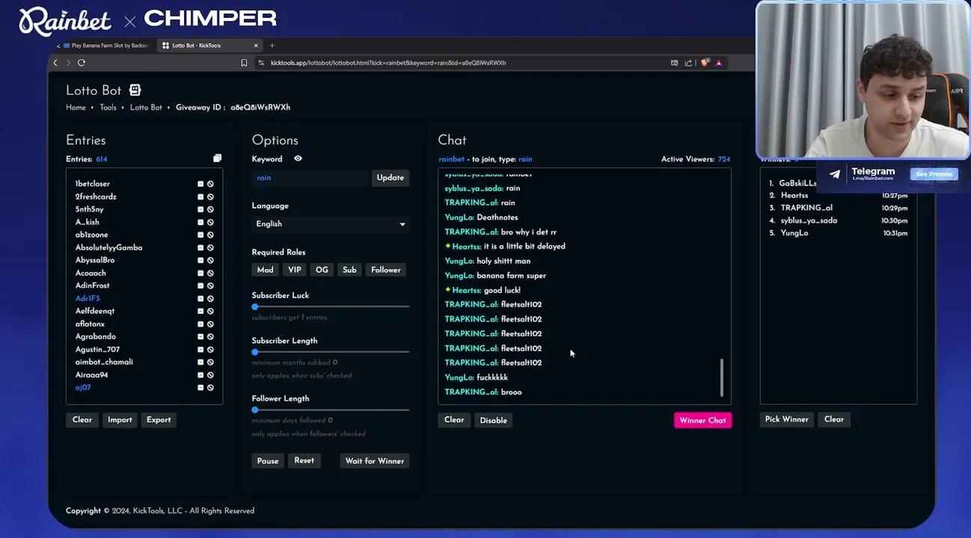This screenshot has width=971, height=538.
Task: Switch to Play Banana Farm Slot tab
Action: click(x=105, y=46)
